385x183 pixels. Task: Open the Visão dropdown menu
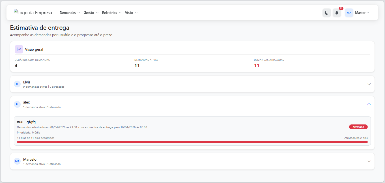tap(131, 13)
